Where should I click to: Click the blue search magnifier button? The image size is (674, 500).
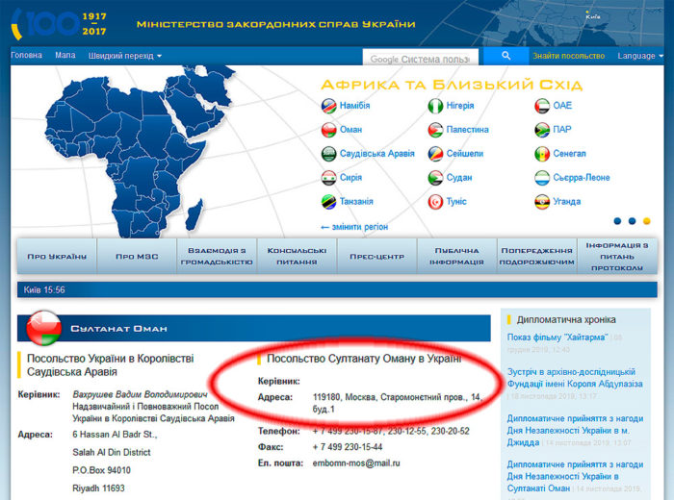505,57
